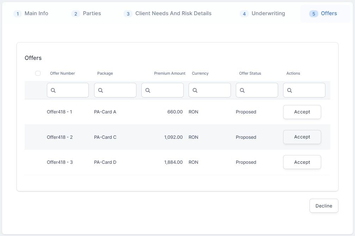Click the search icon in Actions filter
Screen dimensions: 355x236
289,91
